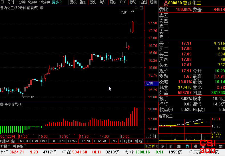Screen dimensions: 225x156
Task: Click the R 500 badge icon
Action: pos(166,3)
